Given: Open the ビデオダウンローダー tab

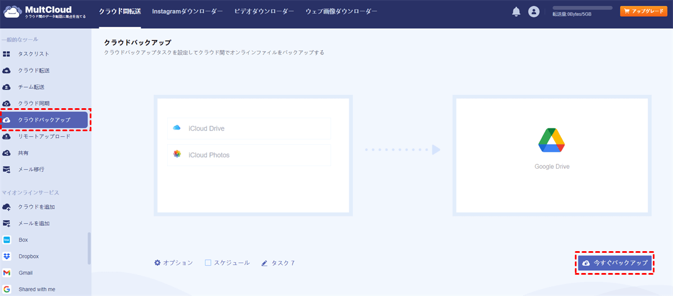Looking at the screenshot, I should (x=264, y=11).
